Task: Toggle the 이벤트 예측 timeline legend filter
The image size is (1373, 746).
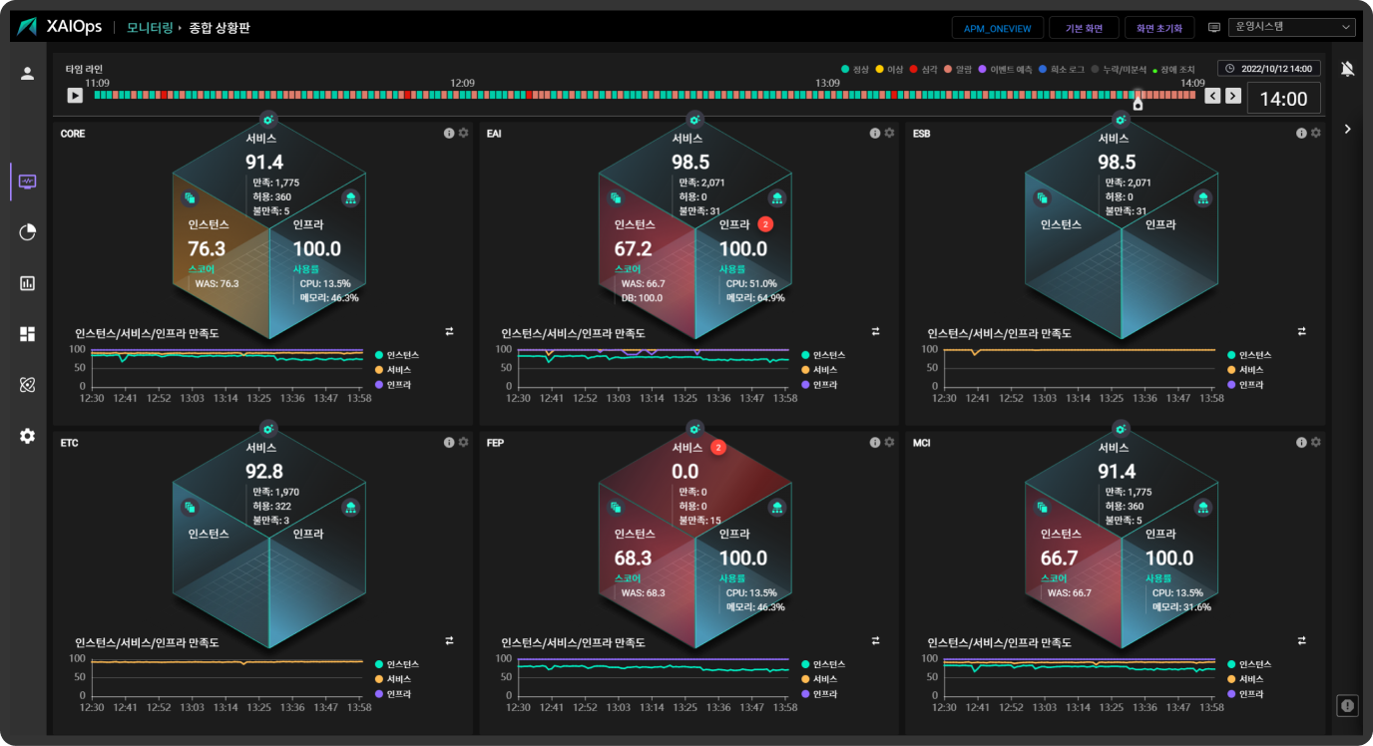Action: point(1005,69)
